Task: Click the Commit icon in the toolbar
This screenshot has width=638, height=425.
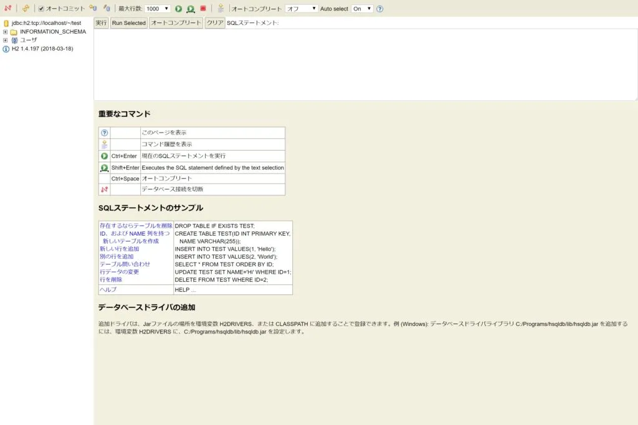Action: coord(107,8)
